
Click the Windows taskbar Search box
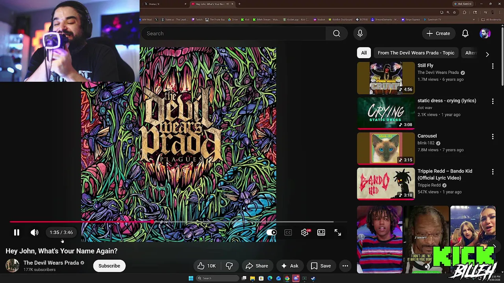tap(217, 278)
